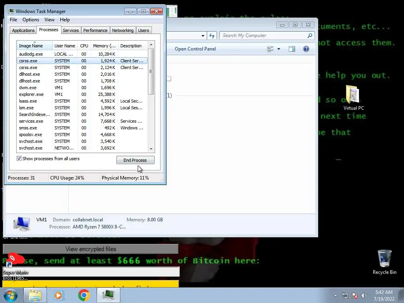Open the Options menu
The image size is (404, 303).
click(31, 20)
